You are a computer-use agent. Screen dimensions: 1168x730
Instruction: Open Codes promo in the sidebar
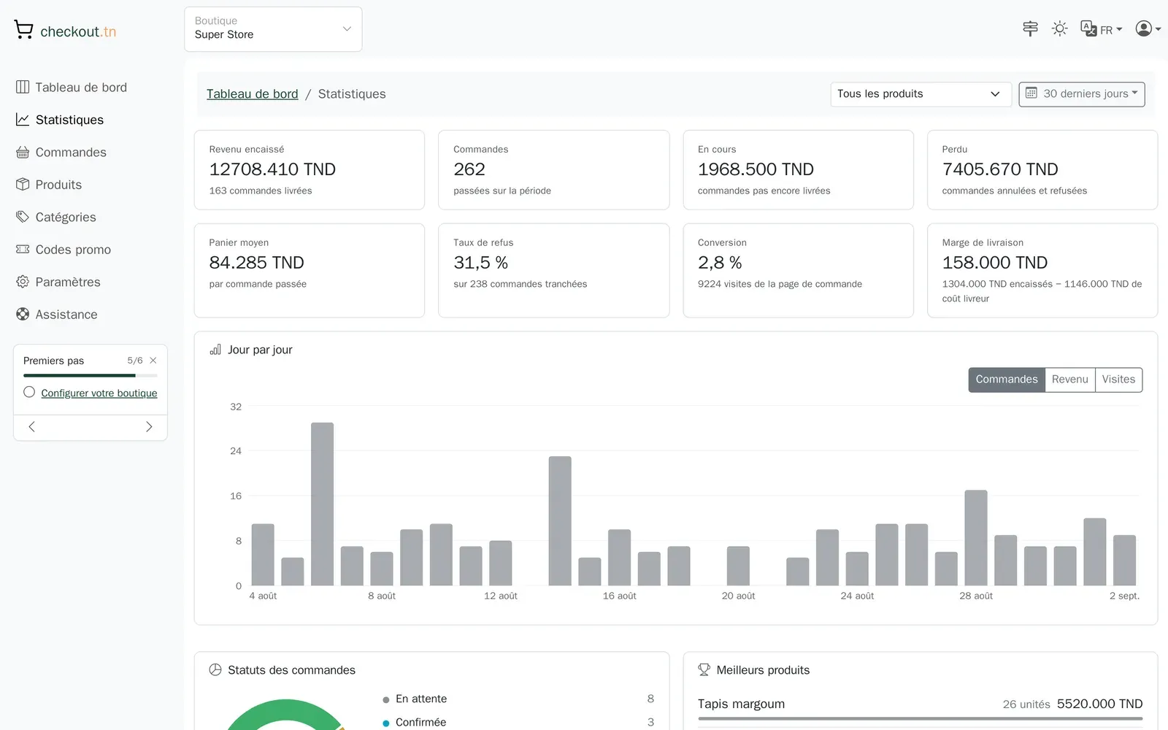(x=64, y=250)
